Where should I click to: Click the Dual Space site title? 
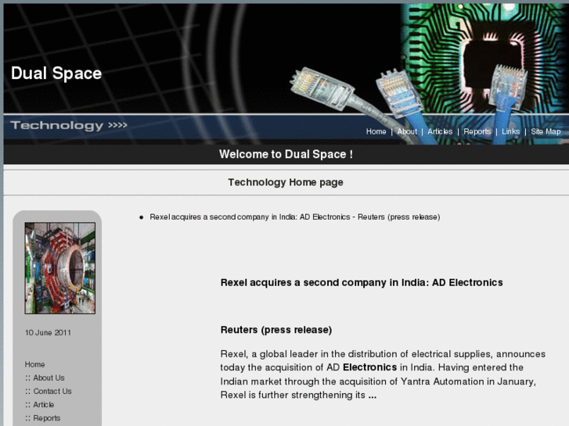[56, 73]
